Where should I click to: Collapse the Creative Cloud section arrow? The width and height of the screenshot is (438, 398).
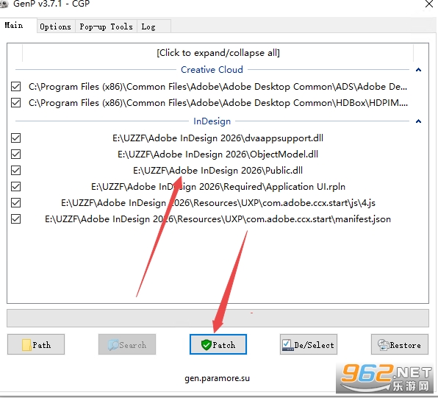click(418, 70)
